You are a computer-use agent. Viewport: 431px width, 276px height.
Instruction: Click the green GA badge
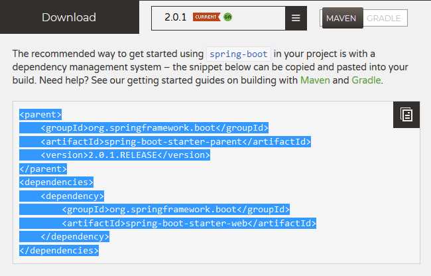[x=227, y=17]
